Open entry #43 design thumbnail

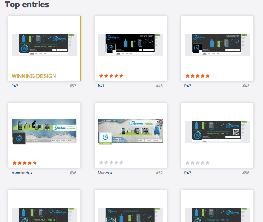[217, 45]
